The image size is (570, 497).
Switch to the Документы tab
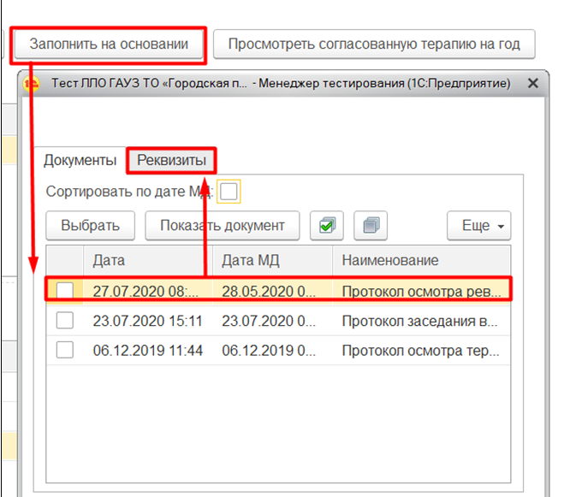(x=80, y=160)
